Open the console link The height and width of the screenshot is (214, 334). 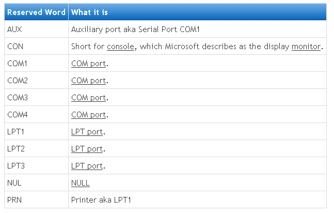(120, 47)
